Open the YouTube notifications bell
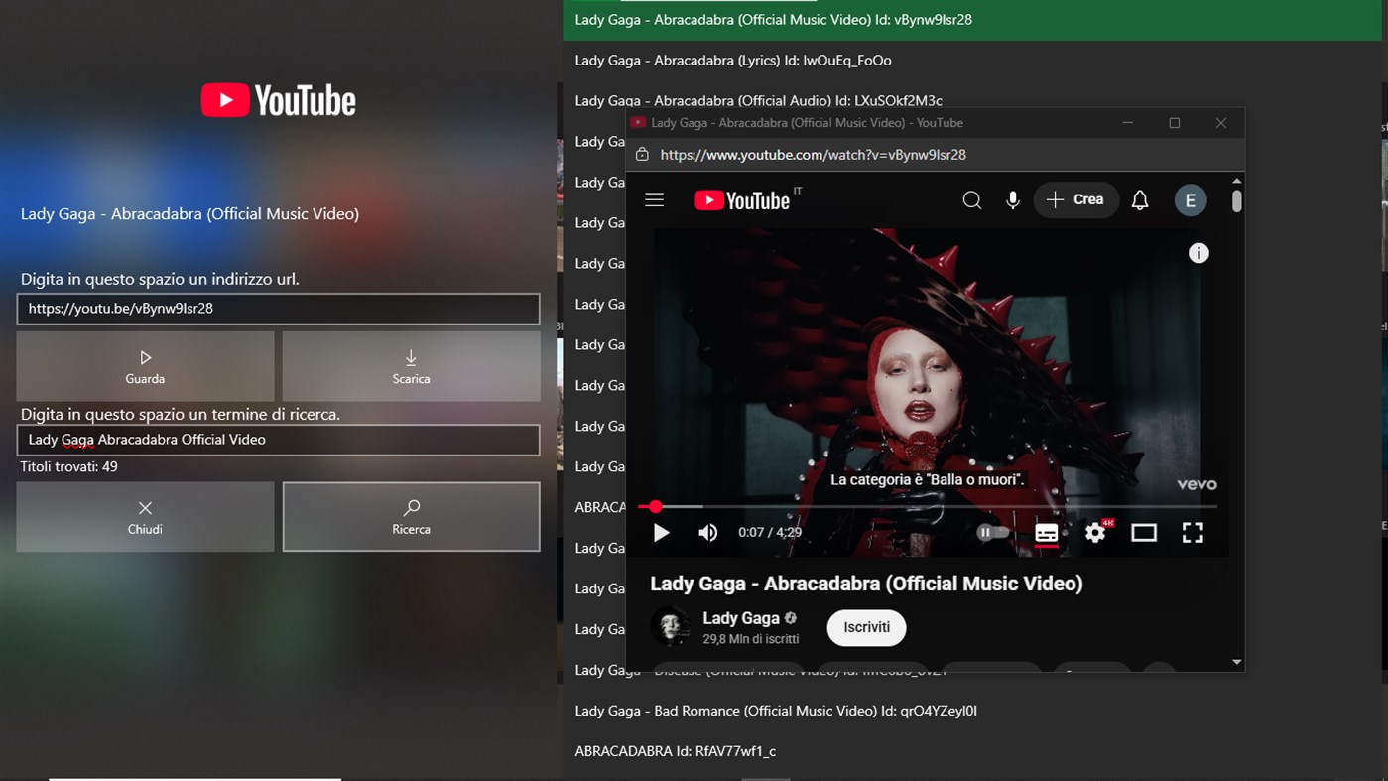1388x781 pixels. tap(1139, 199)
